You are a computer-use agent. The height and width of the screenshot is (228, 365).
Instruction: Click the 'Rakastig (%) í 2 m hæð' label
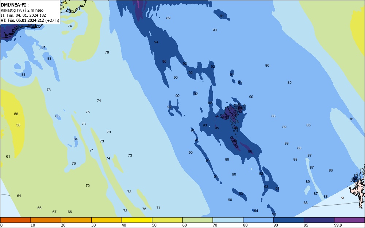(22, 10)
